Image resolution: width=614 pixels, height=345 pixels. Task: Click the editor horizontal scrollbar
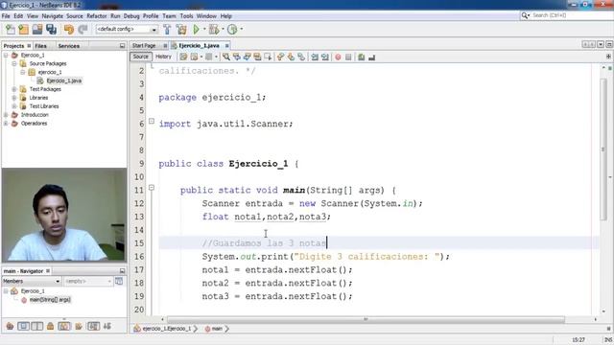coord(366,319)
